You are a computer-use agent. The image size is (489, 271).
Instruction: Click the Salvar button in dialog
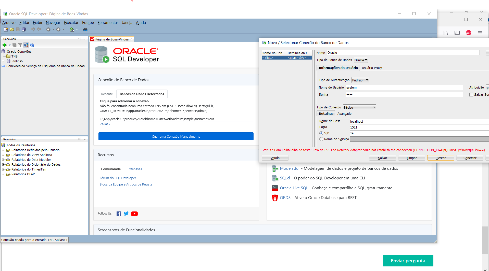pos(382,158)
